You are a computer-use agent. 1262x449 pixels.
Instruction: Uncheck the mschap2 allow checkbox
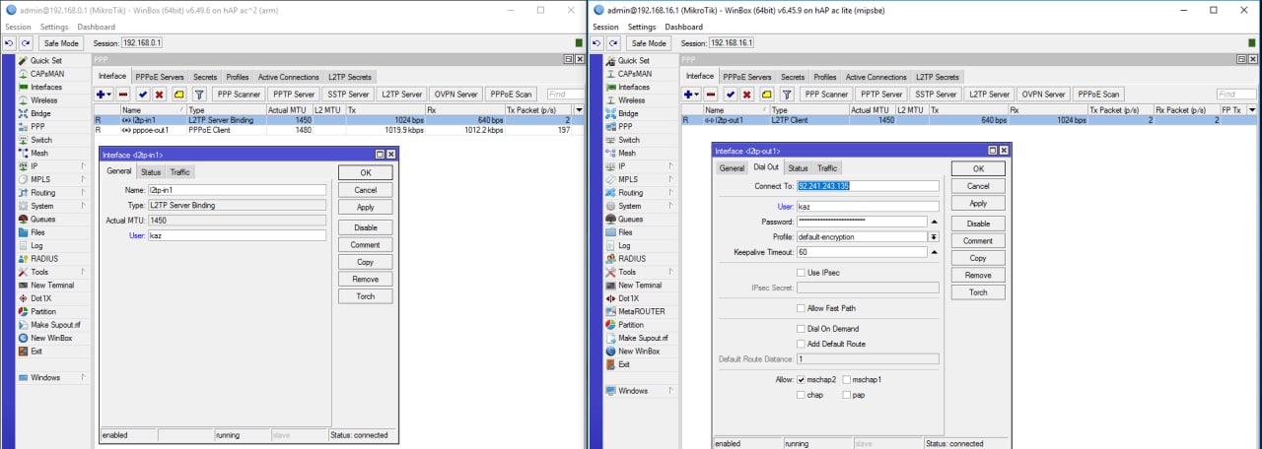(801, 379)
